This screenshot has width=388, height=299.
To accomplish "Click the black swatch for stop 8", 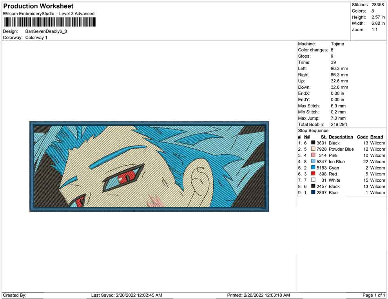I will tap(313, 186).
